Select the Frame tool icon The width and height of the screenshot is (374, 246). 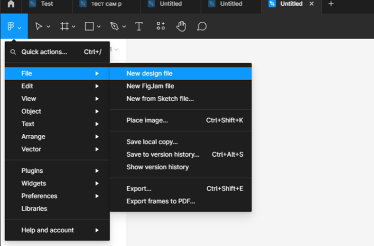pyautogui.click(x=65, y=26)
